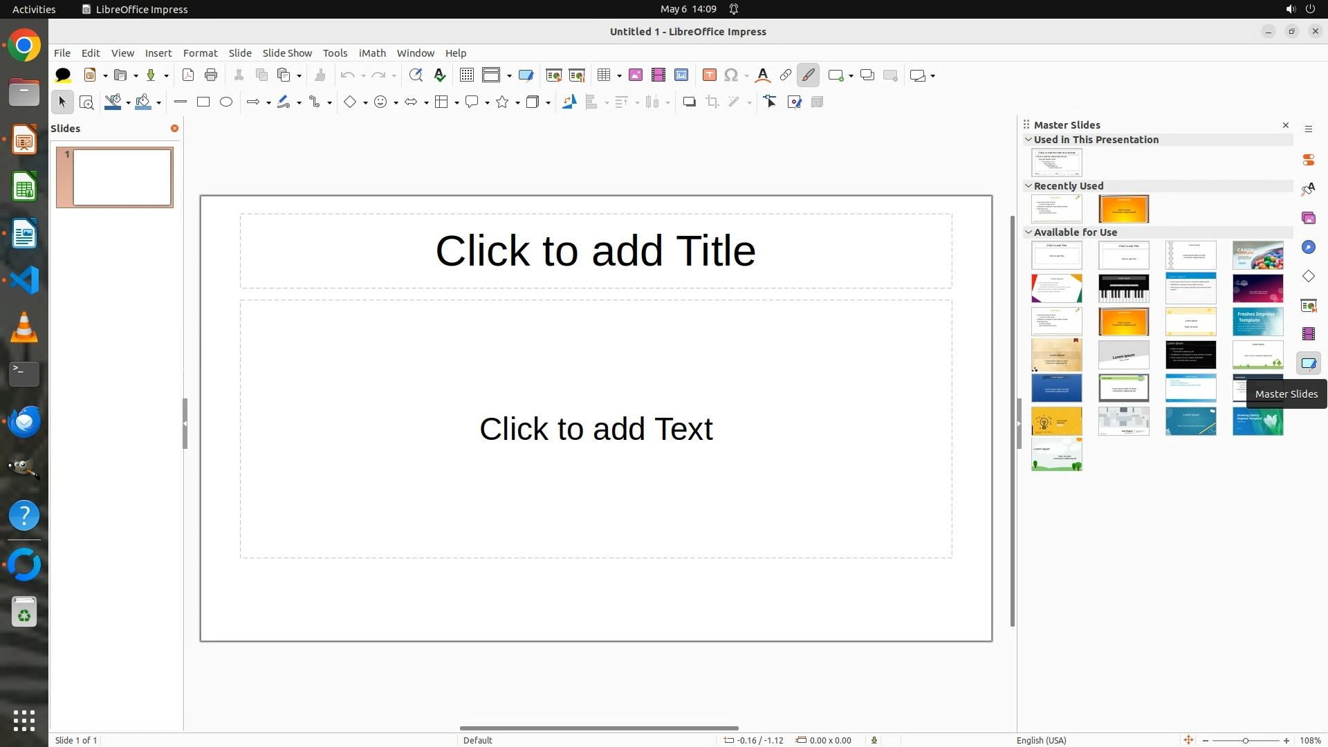The width and height of the screenshot is (1328, 747).
Task: Close the Master Slides sidebar panel
Action: point(1286,125)
